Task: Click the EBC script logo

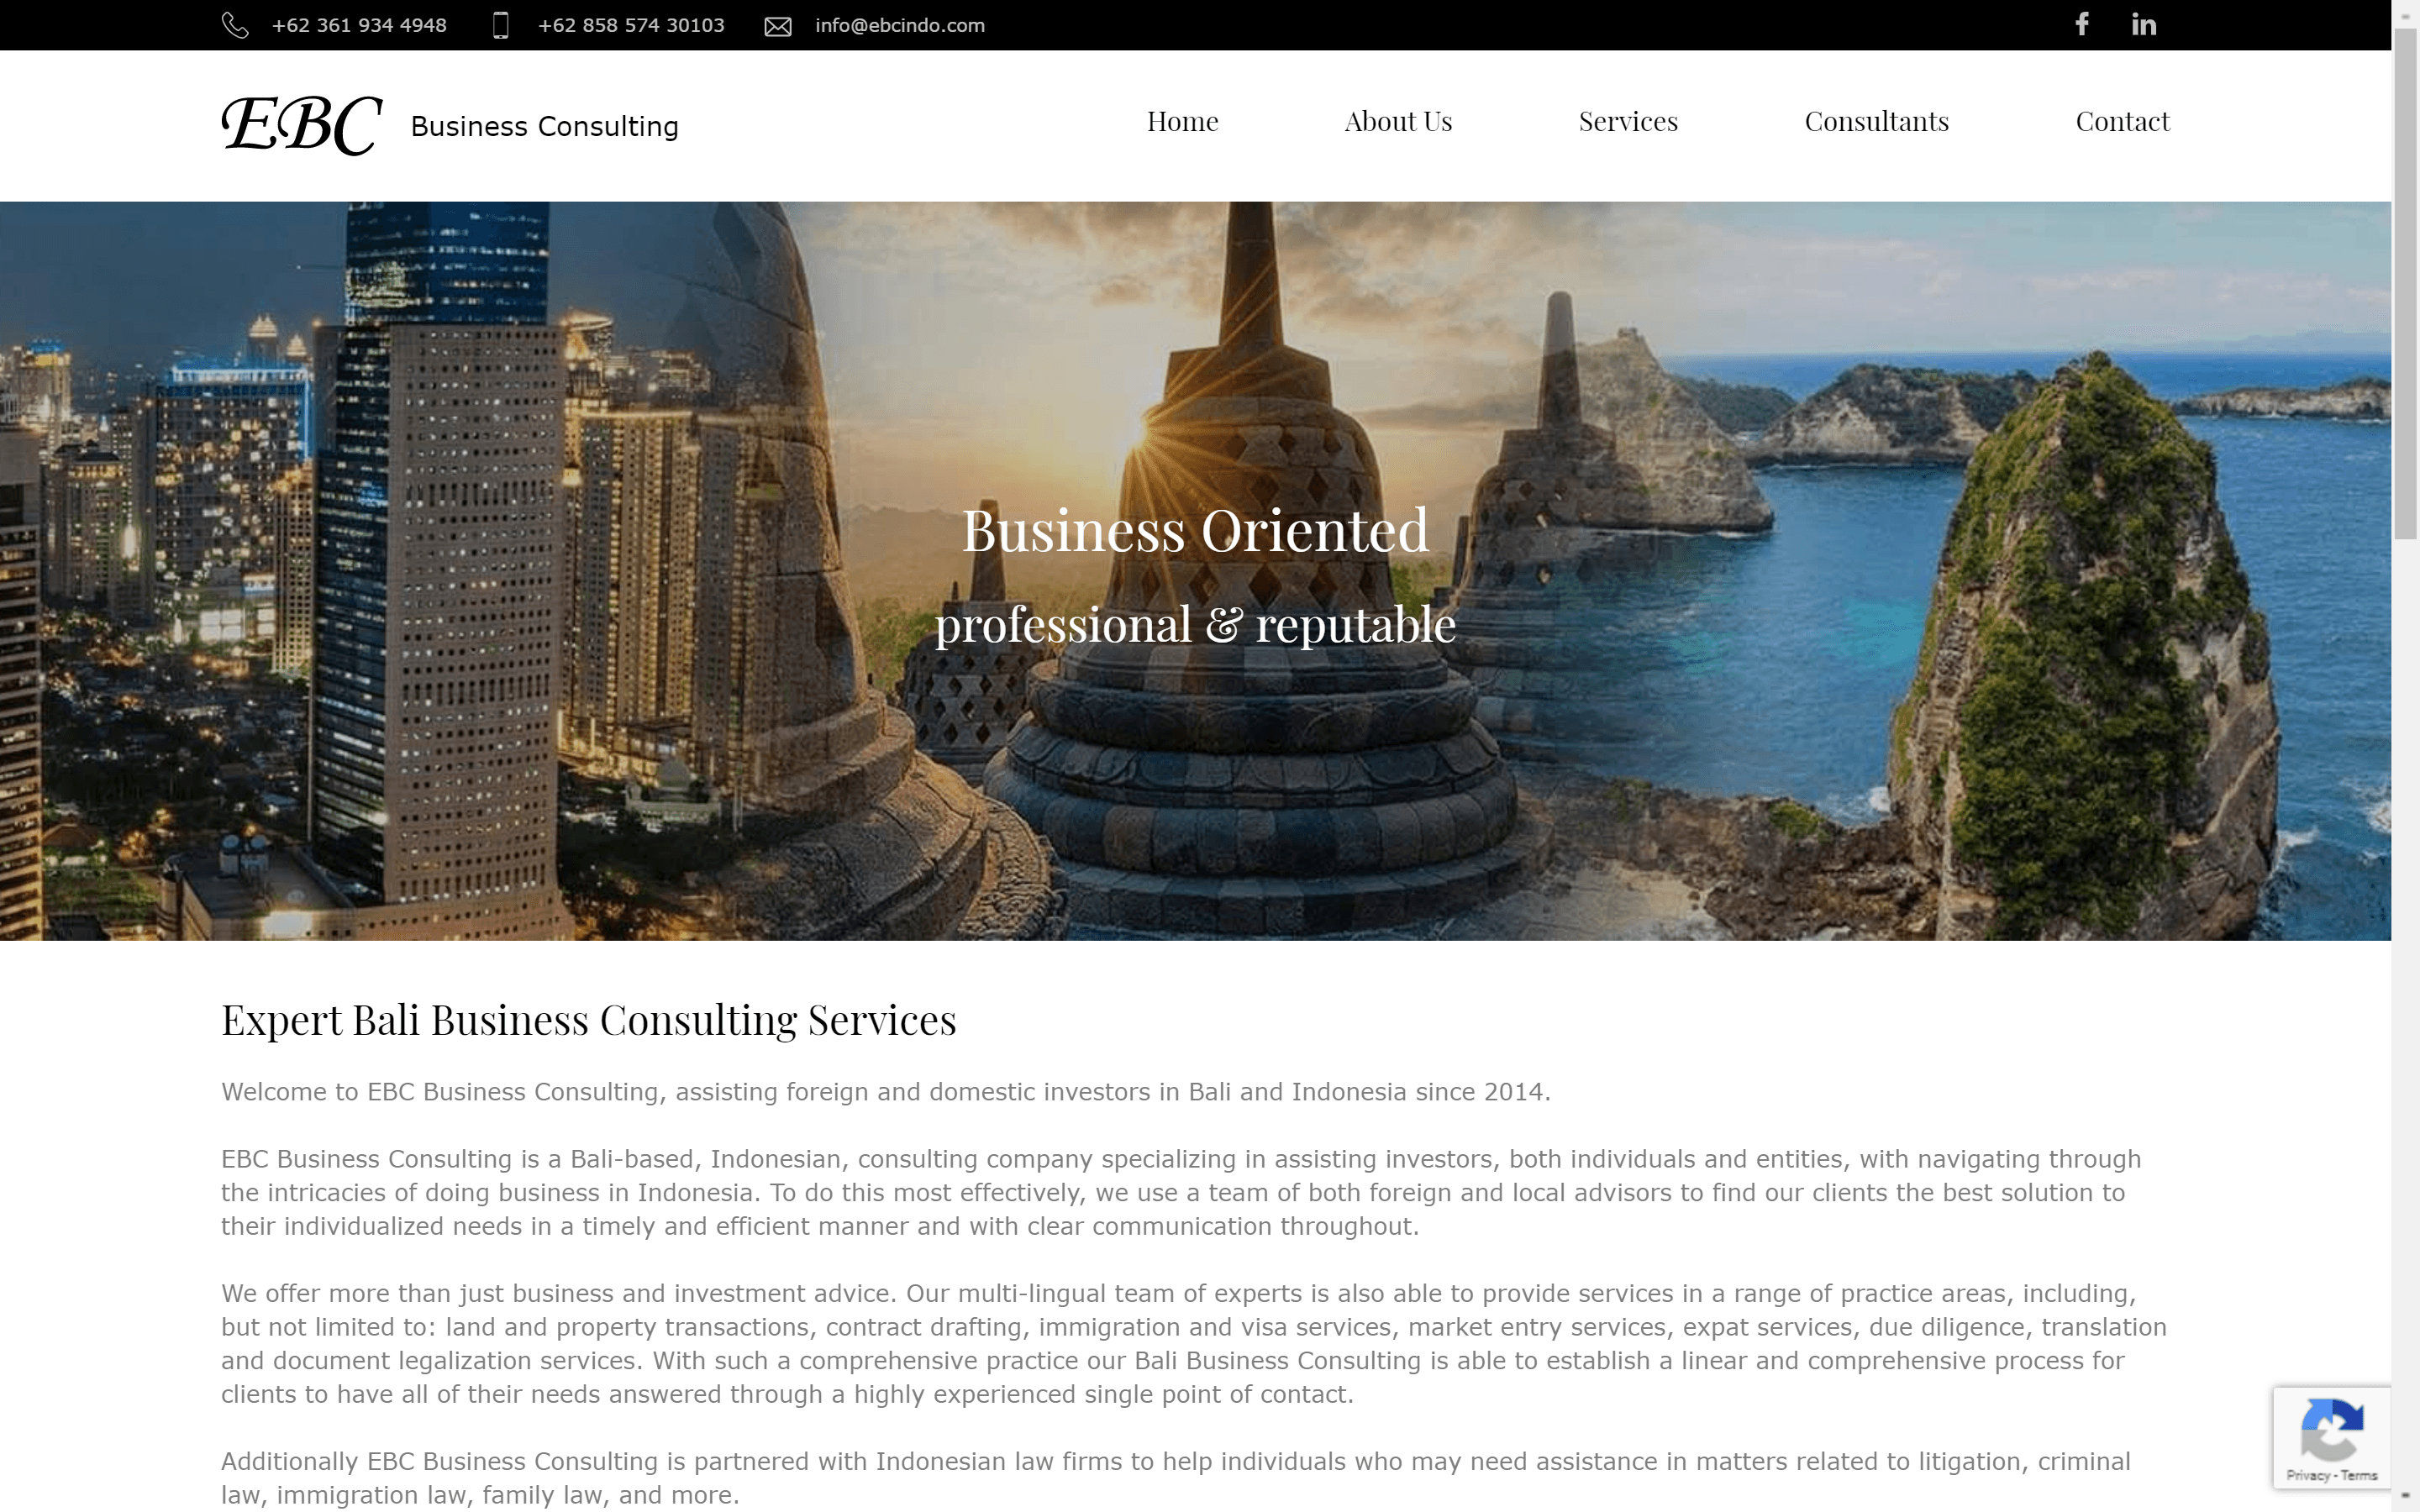Action: 301,125
